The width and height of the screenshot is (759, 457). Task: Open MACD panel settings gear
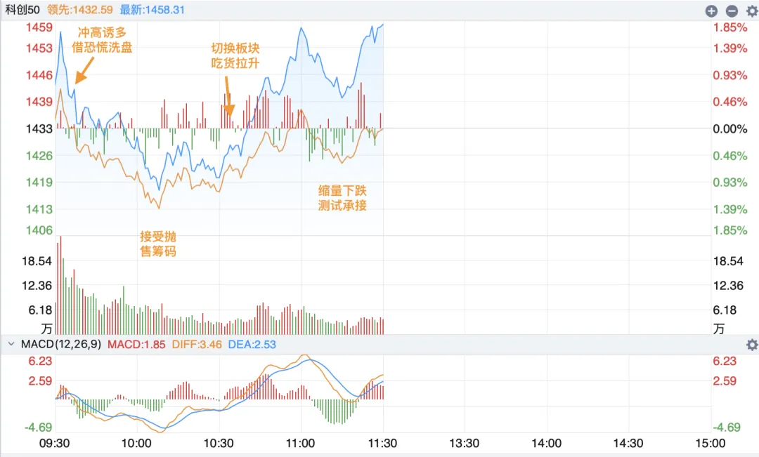(752, 345)
